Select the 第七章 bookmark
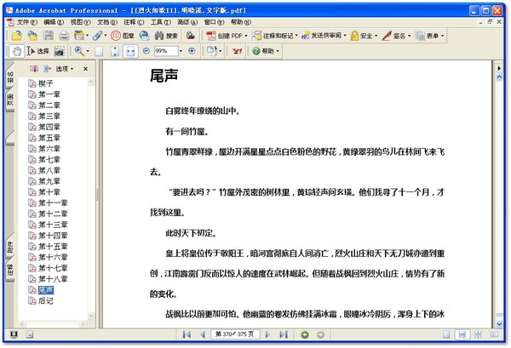The image size is (511, 348). [49, 159]
